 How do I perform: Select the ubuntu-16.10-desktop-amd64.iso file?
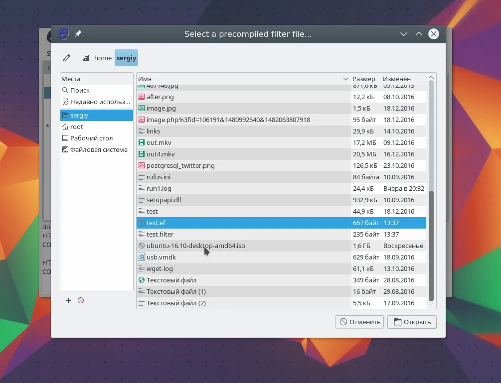pyautogui.click(x=195, y=246)
